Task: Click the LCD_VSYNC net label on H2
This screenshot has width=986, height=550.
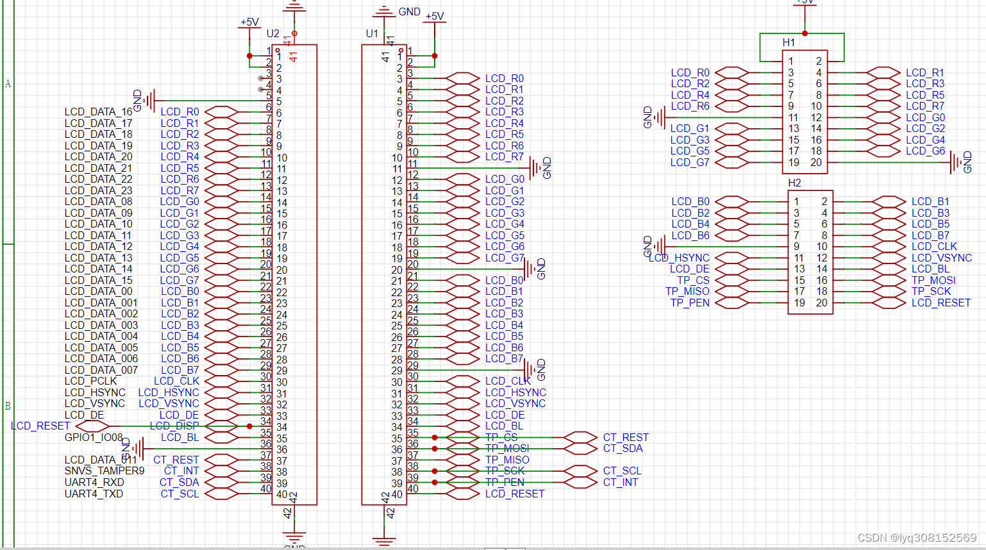Action: pos(942,258)
